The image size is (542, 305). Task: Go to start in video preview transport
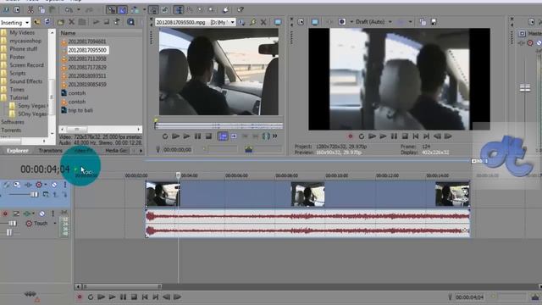pos(416,136)
